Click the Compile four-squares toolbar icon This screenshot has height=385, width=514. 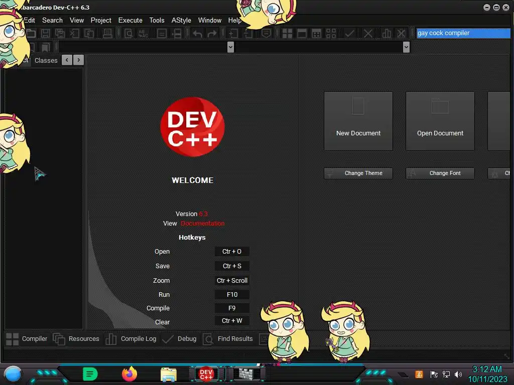(288, 34)
